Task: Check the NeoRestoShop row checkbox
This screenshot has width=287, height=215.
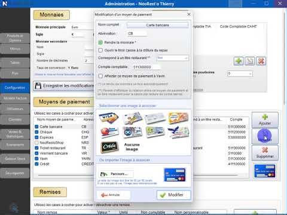Action: click(36, 143)
